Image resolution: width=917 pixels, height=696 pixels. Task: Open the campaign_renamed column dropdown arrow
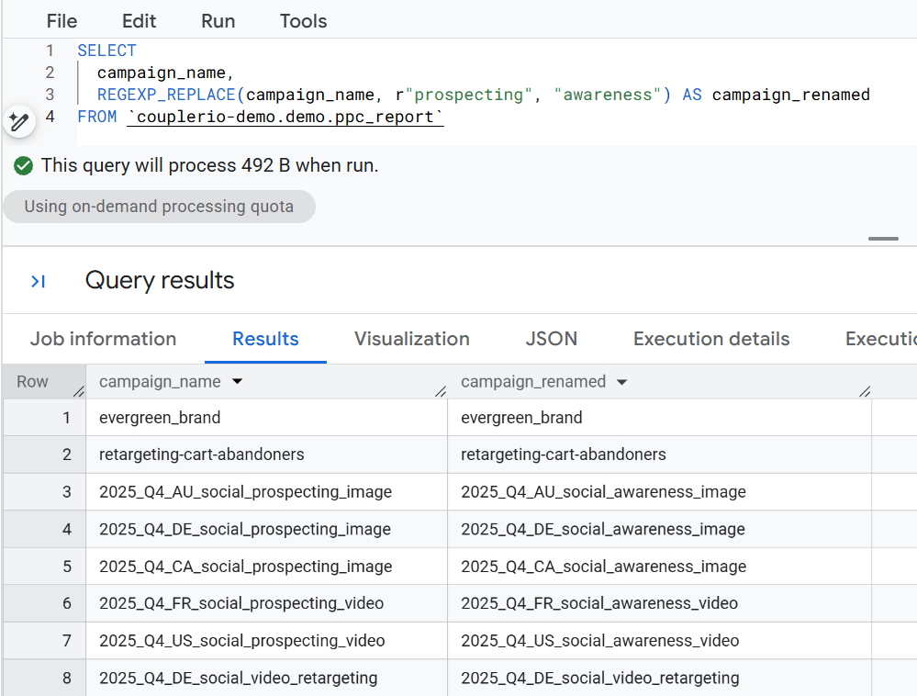pyautogui.click(x=621, y=382)
